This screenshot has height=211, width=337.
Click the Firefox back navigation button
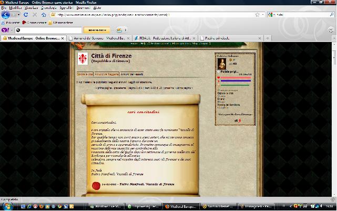[7, 15]
